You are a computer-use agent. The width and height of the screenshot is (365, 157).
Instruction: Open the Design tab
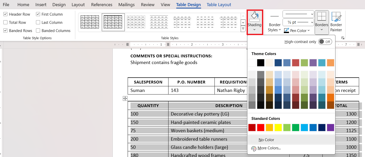(59, 5)
